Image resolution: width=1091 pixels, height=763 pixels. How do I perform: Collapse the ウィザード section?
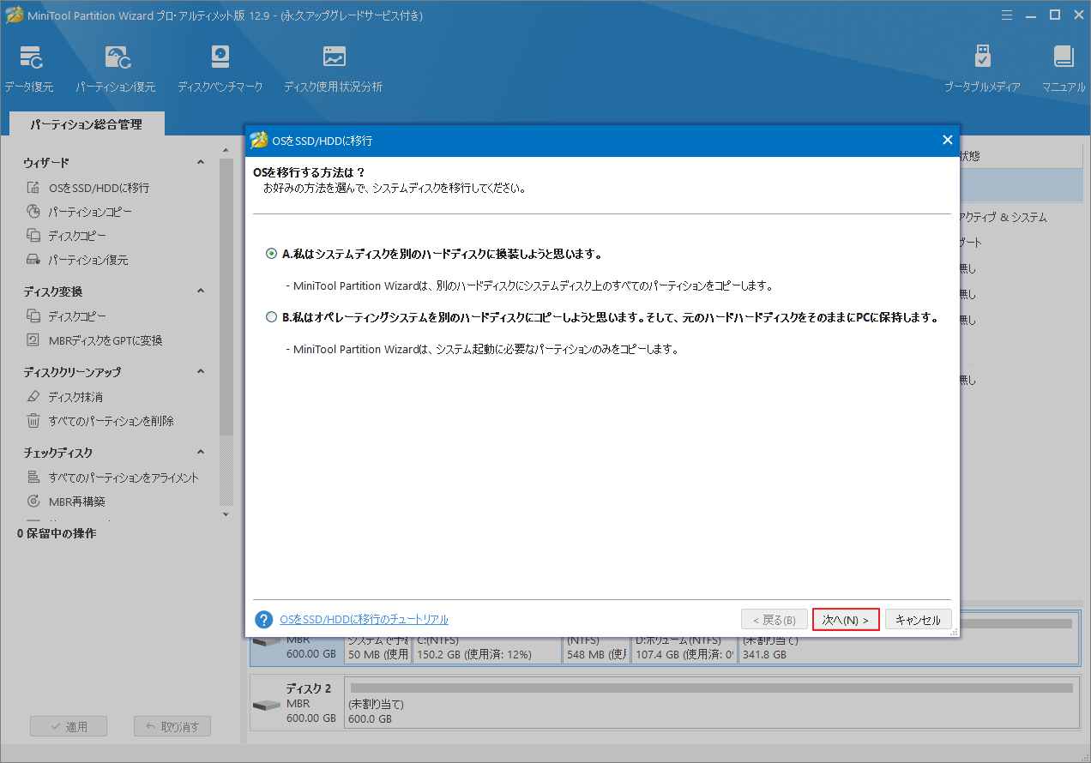pos(201,162)
